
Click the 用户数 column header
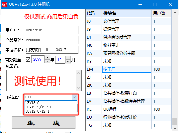[x=161, y=13]
